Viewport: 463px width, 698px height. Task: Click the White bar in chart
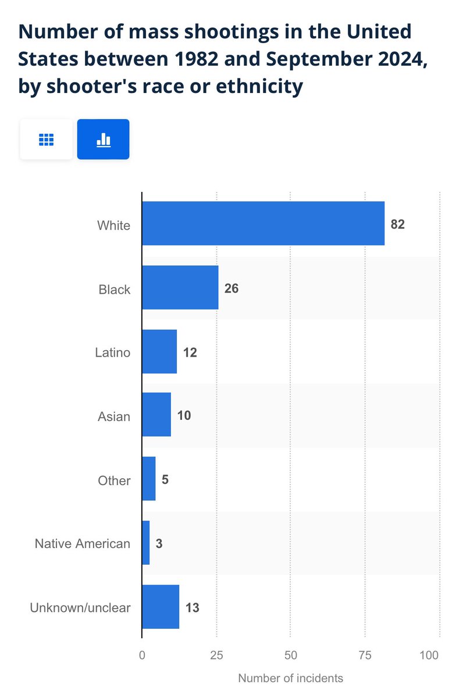pos(263,223)
